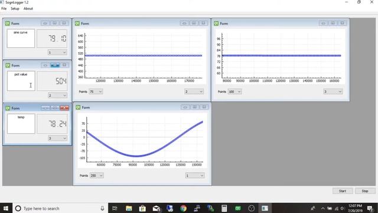Image resolution: width=378 pixels, height=213 pixels.
Task: Click the sine curve label text box
Action: [21, 38]
